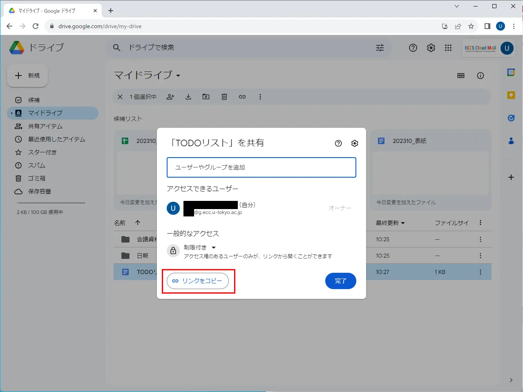
Task: Click the リンクをコピー button
Action: [198, 281]
